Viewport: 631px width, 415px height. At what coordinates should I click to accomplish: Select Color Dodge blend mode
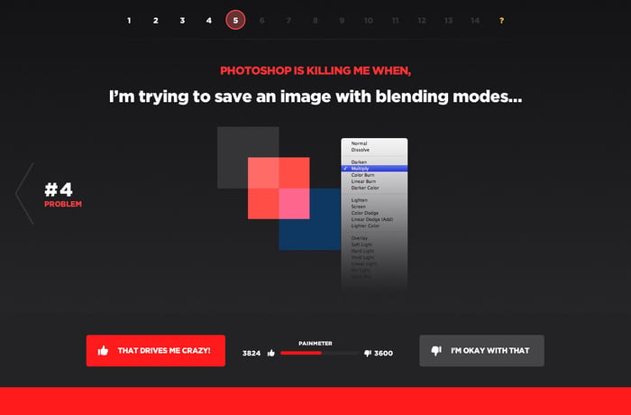364,213
